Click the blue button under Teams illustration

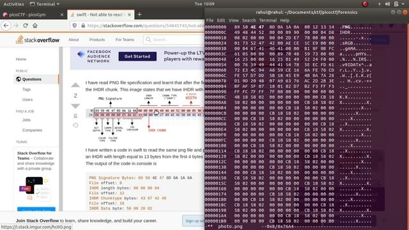pos(36,209)
